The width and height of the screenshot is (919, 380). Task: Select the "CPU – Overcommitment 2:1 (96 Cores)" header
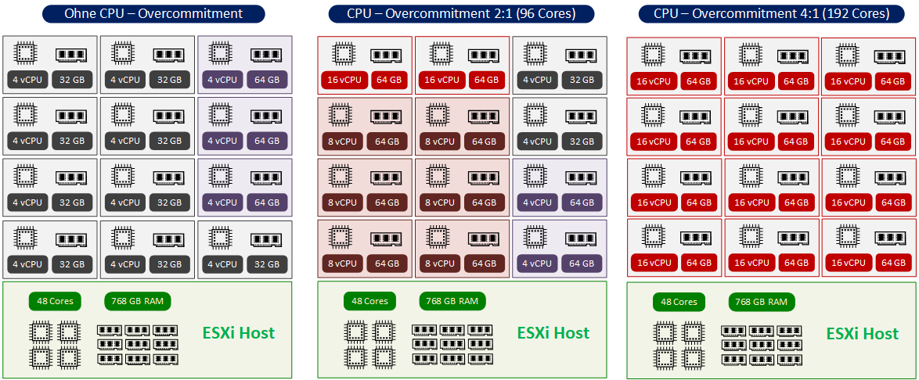point(460,13)
